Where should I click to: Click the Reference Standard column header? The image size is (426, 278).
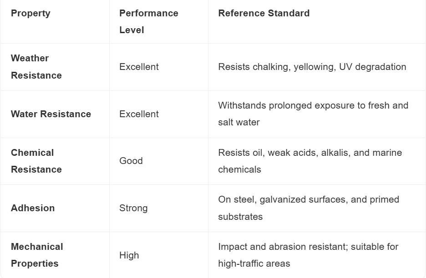click(x=264, y=13)
